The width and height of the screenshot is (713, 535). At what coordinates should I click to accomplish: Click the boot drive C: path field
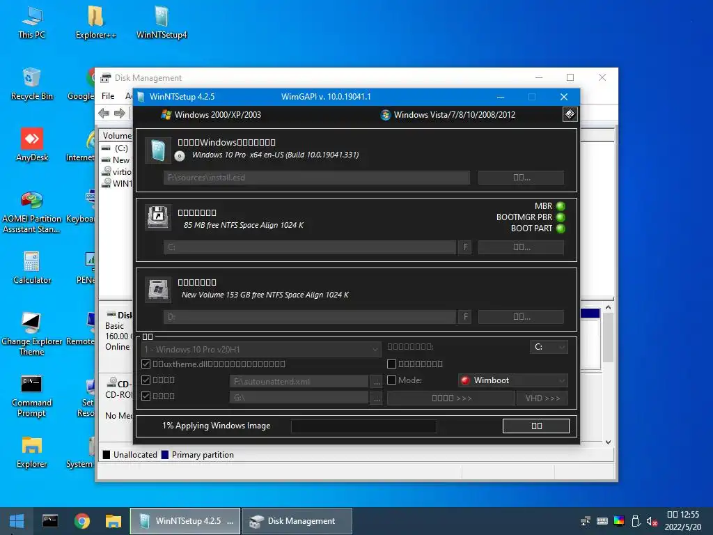tap(310, 247)
